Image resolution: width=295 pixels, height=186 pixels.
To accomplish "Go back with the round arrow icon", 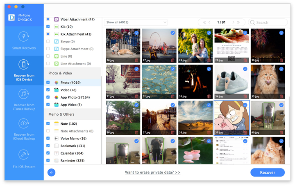I will 51,173.
